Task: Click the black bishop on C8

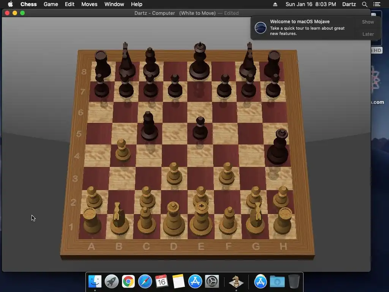Action: point(151,63)
